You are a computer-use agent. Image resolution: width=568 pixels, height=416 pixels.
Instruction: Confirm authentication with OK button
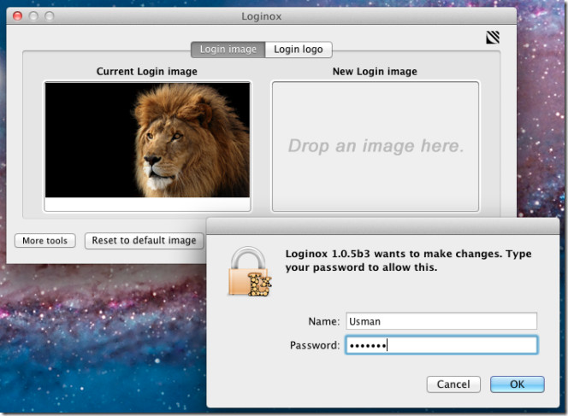tap(518, 384)
